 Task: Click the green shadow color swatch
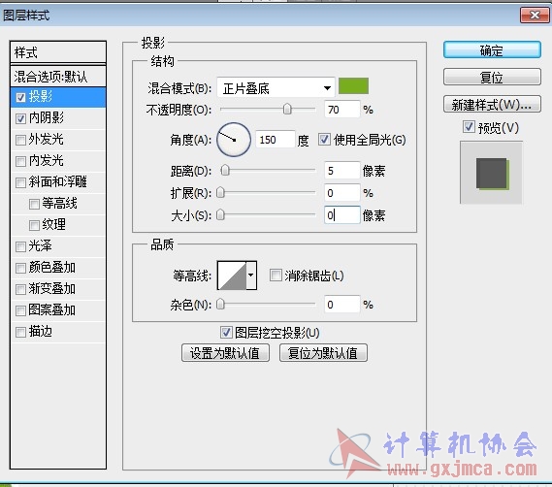pos(353,86)
